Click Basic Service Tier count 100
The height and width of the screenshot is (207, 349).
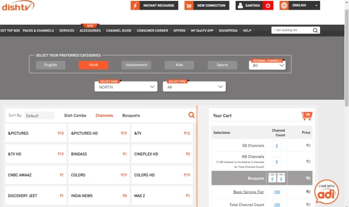point(277,192)
